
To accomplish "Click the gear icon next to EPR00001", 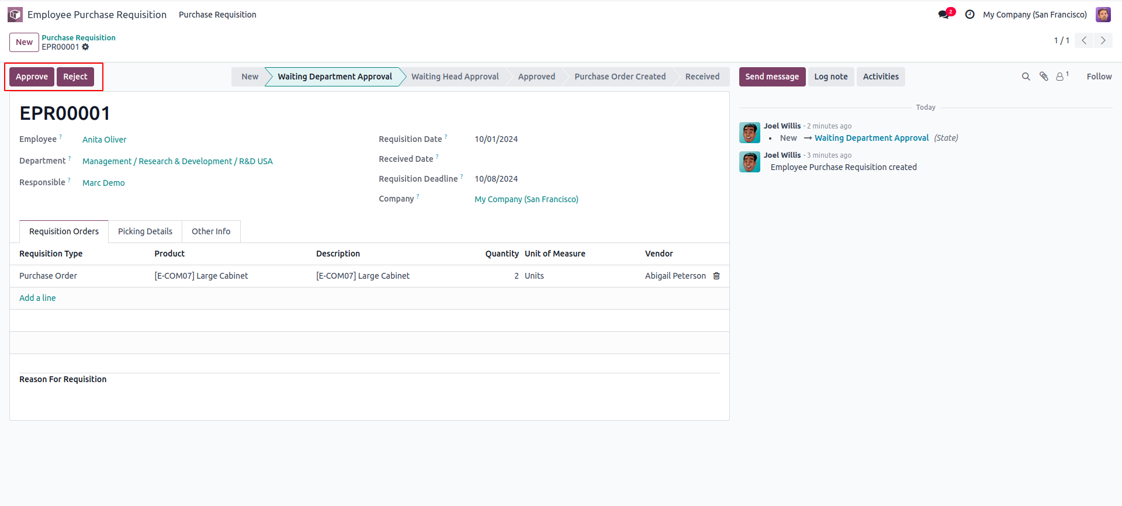I will (85, 47).
